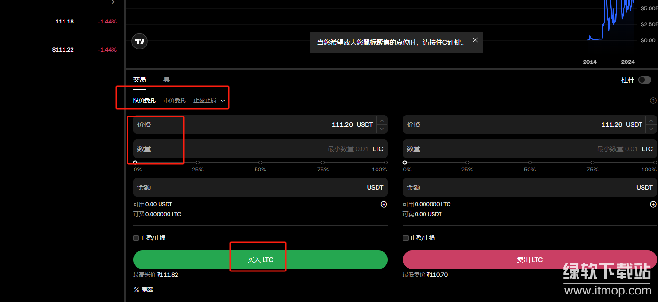
Task: Increase sell price with up stepper arrow
Action: [x=651, y=120]
